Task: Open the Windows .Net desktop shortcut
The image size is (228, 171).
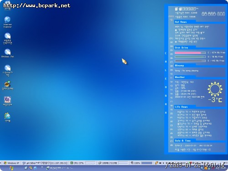Action: (7, 53)
